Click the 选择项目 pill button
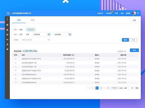 tap(31, 30)
